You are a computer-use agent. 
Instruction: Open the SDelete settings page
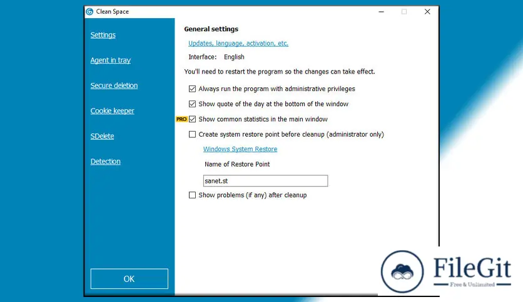click(x=102, y=136)
